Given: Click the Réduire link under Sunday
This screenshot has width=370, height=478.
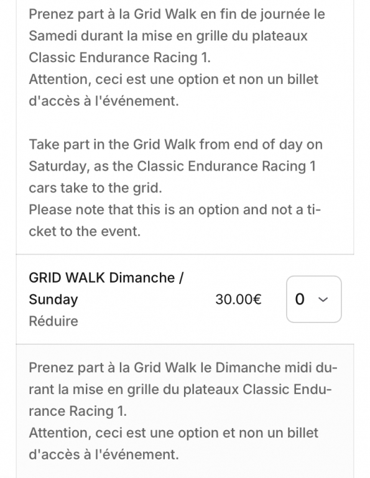Looking at the screenshot, I should (53, 321).
